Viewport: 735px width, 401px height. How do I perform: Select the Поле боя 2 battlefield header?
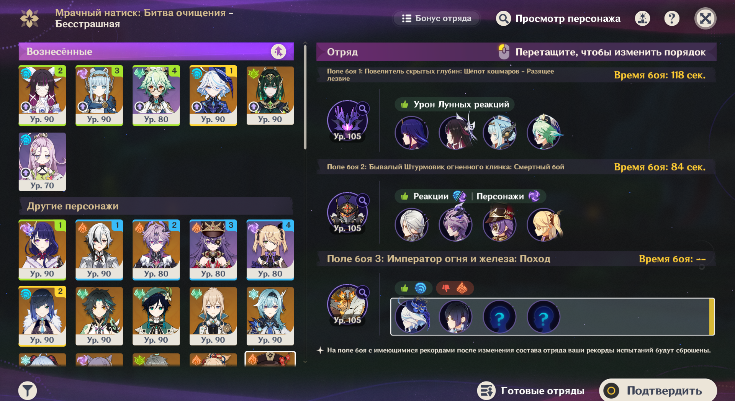pos(516,167)
